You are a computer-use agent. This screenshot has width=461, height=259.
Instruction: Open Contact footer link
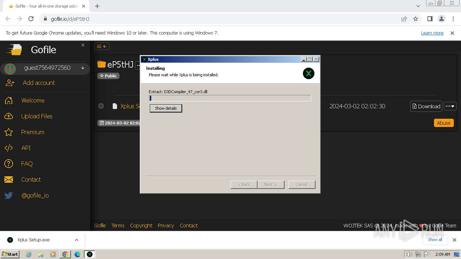(x=189, y=226)
